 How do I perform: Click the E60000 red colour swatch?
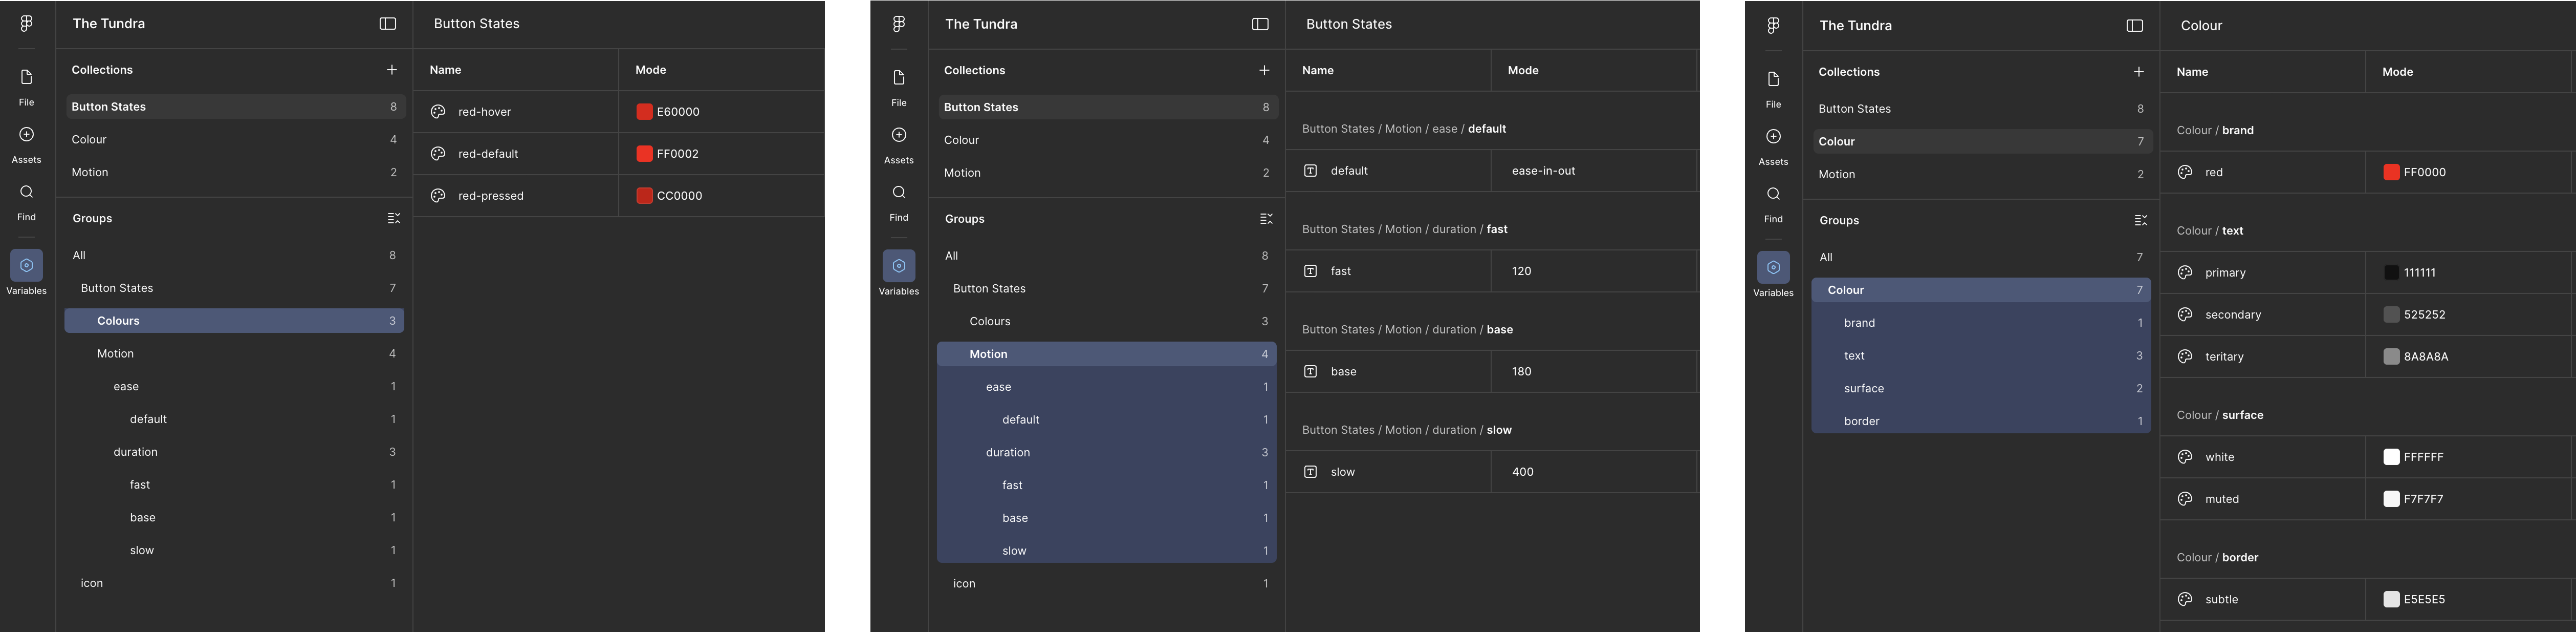(644, 112)
